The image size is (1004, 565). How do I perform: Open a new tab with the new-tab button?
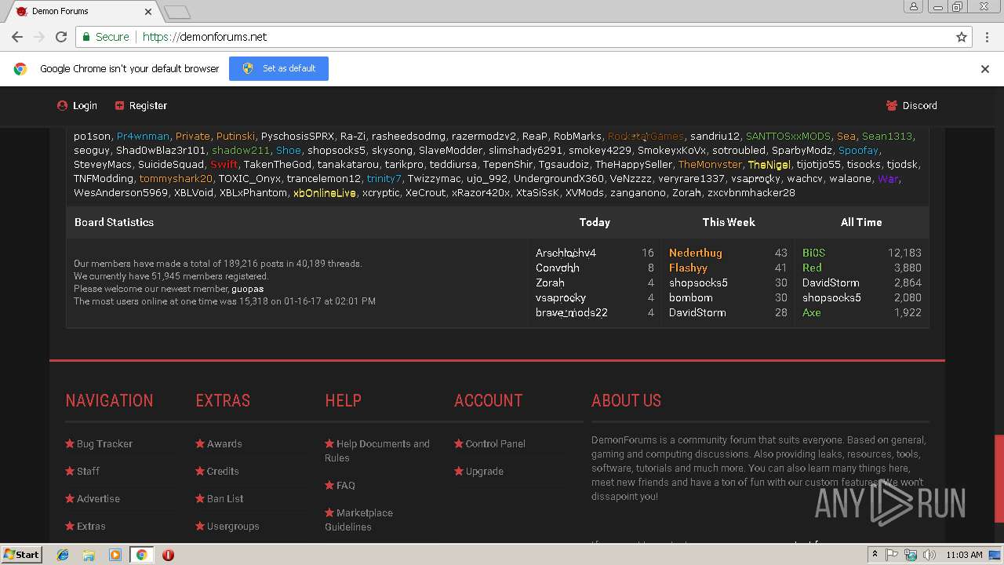(177, 12)
